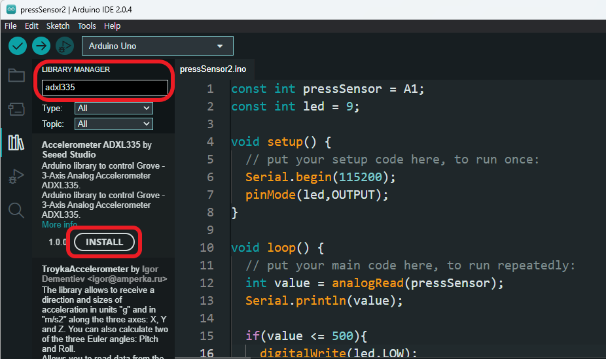The height and width of the screenshot is (359, 606).
Task: Open the Arduino Uno board selector dropdown
Action: pyautogui.click(x=157, y=46)
